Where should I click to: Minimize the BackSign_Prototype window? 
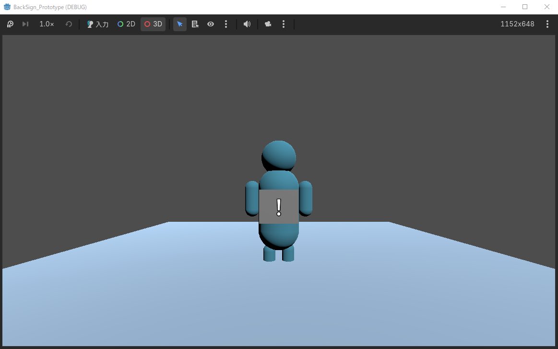click(503, 7)
